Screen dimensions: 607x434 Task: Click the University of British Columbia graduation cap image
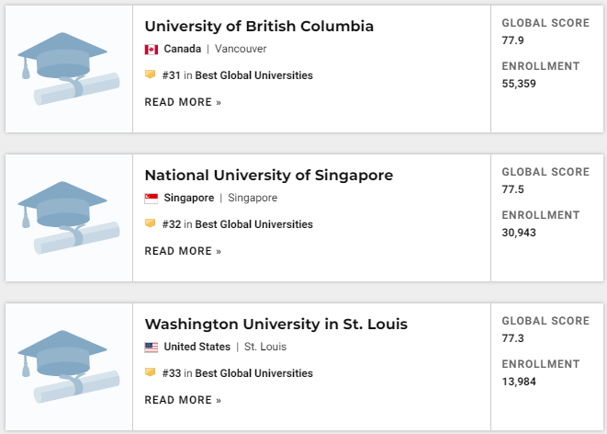(69, 69)
